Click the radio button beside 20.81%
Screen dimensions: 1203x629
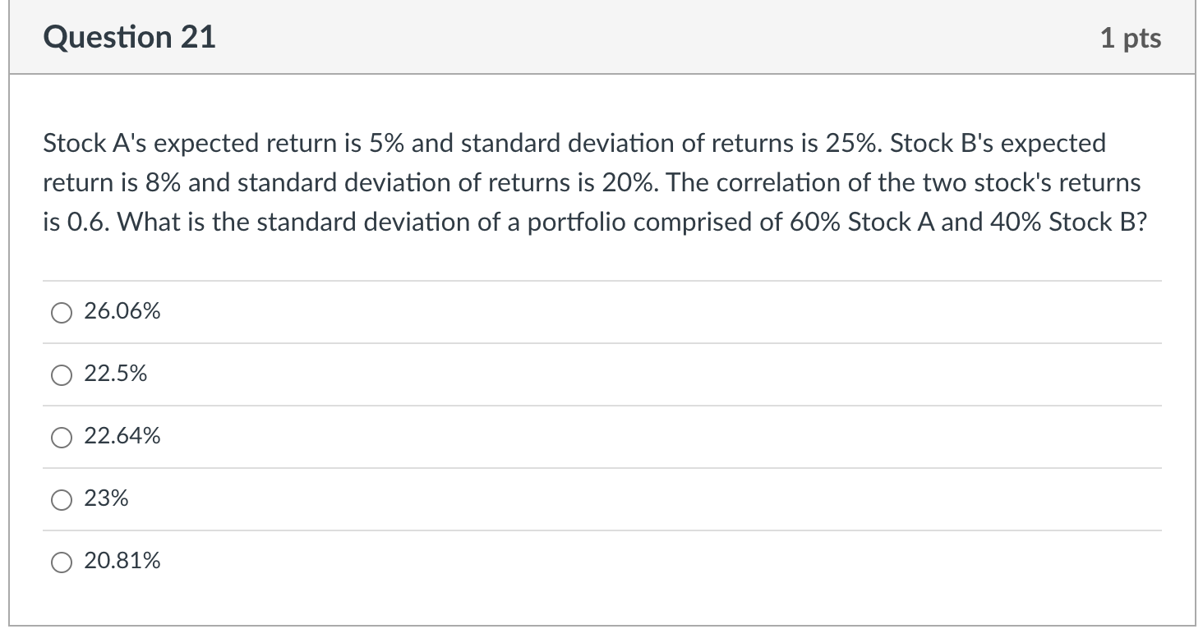(x=61, y=562)
